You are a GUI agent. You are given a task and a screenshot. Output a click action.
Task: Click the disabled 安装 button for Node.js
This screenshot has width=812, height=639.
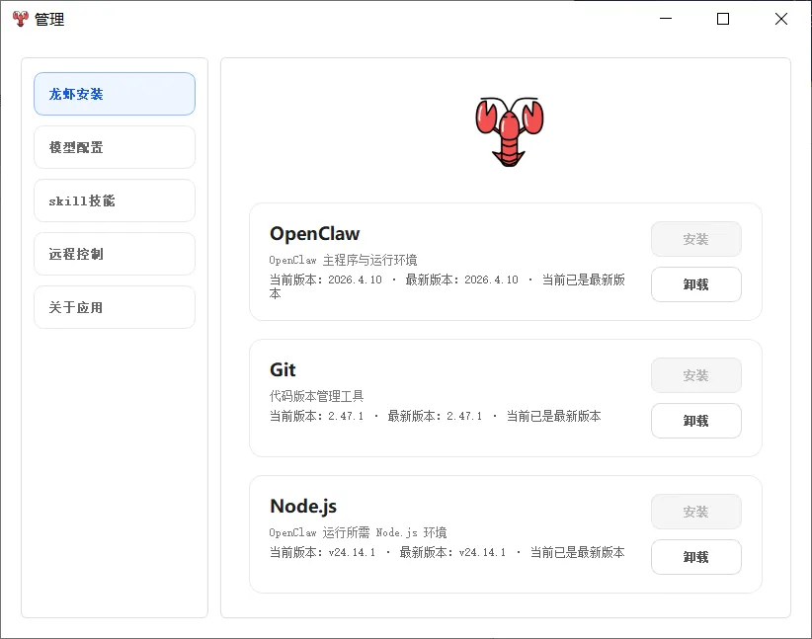click(x=696, y=512)
